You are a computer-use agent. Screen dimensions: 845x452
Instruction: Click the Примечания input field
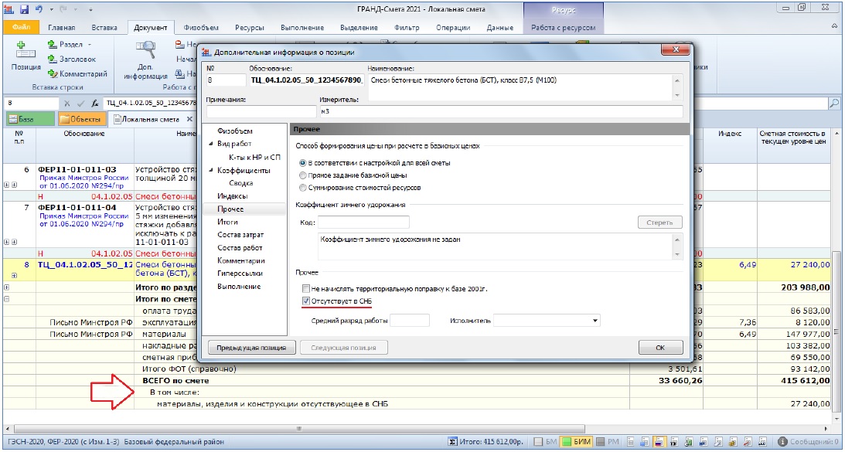coord(261,111)
